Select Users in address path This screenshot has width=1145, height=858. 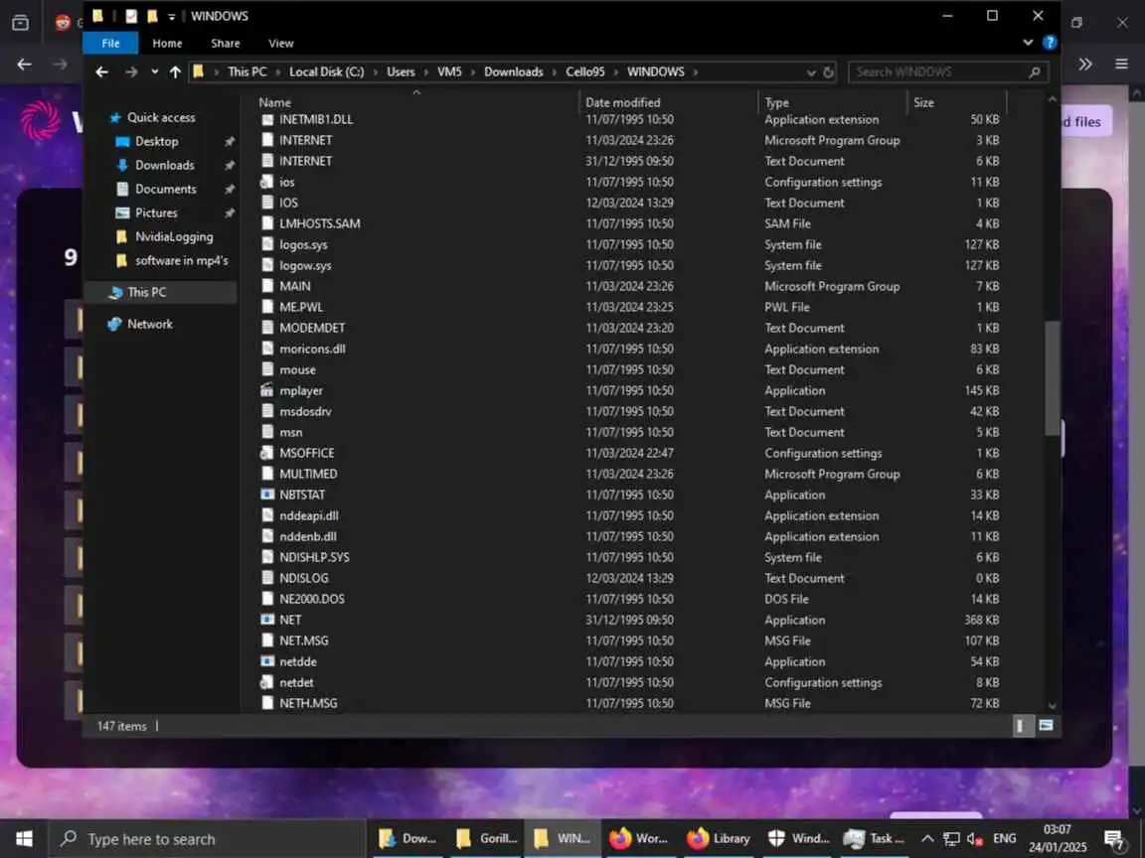pos(401,71)
